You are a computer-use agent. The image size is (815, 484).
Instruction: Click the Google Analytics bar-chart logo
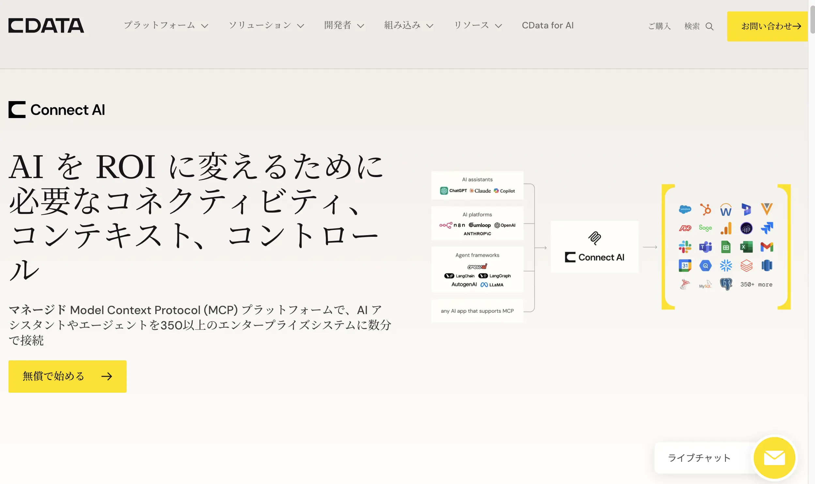click(726, 228)
